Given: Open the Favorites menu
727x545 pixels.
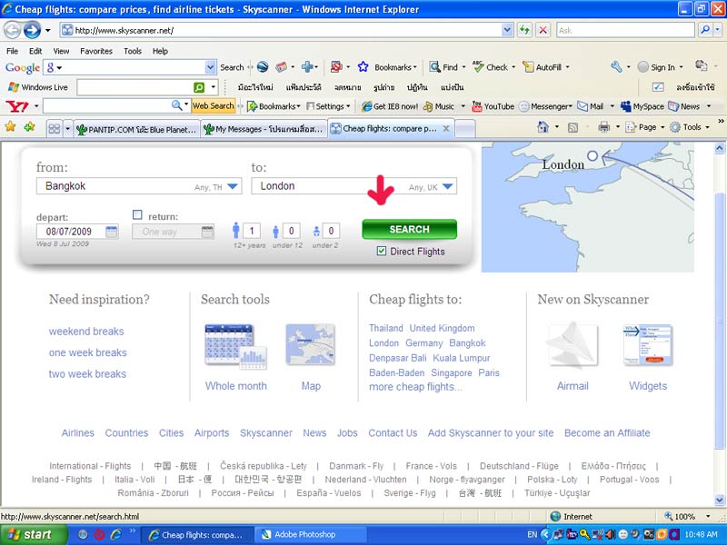Looking at the screenshot, I should 96,51.
